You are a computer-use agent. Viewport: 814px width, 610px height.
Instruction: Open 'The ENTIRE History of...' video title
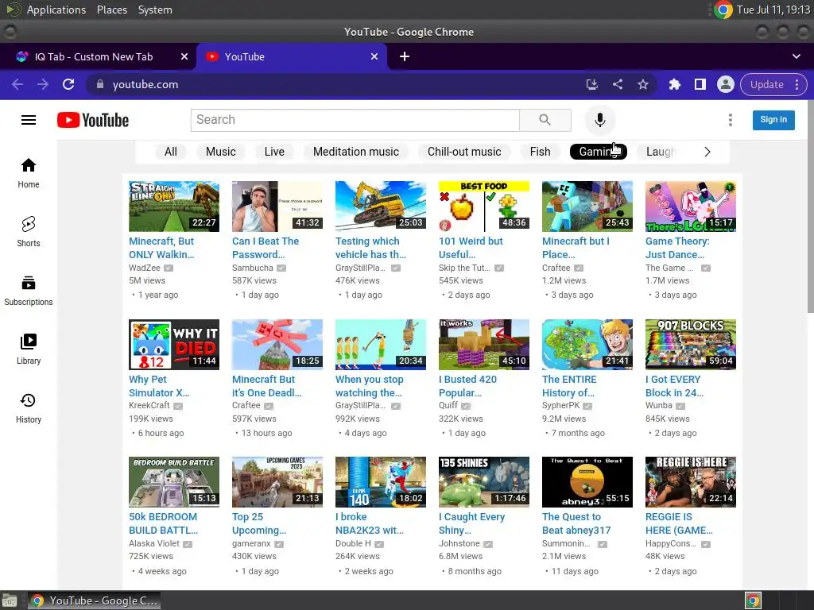(569, 386)
